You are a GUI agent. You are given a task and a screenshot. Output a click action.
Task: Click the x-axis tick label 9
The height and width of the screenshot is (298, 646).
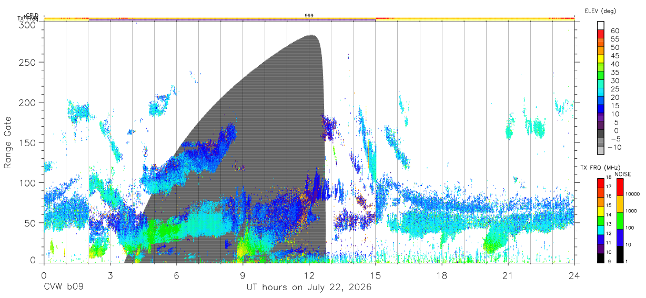pos(243,275)
